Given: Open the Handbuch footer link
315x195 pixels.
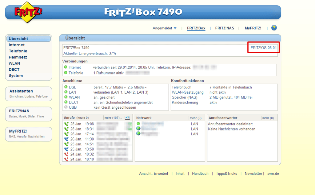Looking at the screenshot, I should coord(200,174).
